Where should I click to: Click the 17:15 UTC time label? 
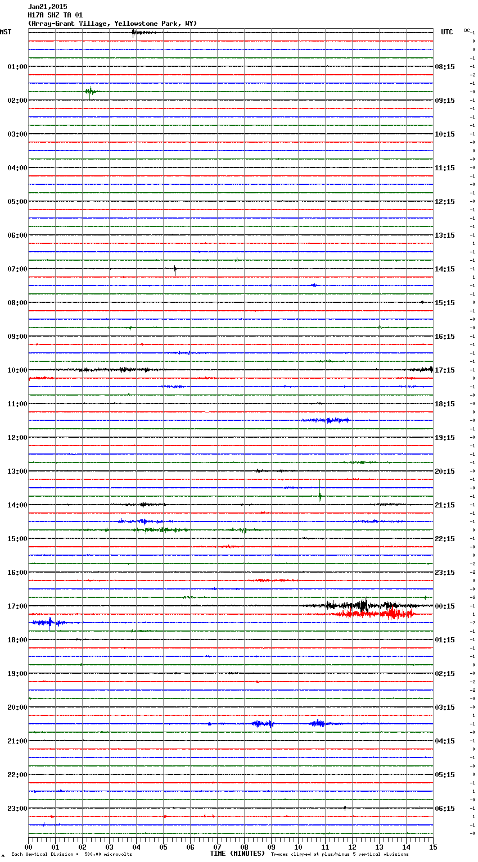(445, 370)
